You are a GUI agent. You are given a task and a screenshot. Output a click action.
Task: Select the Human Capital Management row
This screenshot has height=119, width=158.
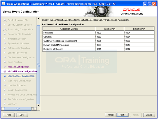[x=69, y=45]
